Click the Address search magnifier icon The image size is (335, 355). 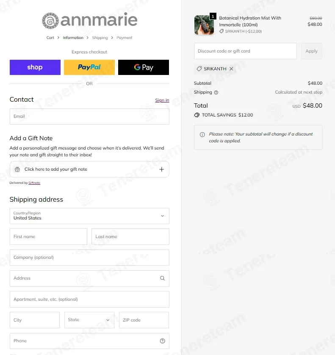[162, 278]
